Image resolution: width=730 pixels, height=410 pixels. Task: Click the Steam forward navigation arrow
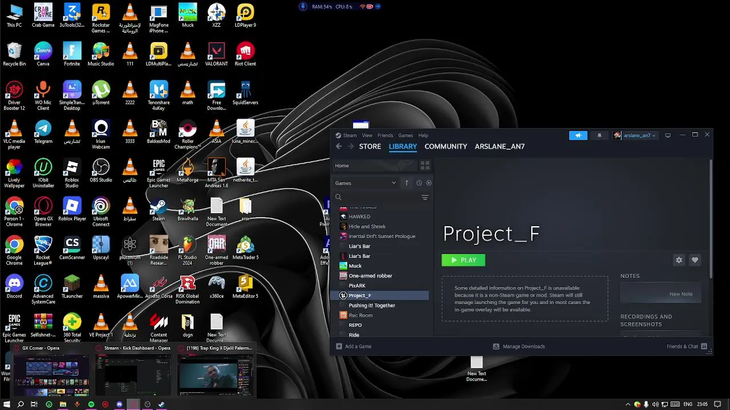click(x=351, y=146)
